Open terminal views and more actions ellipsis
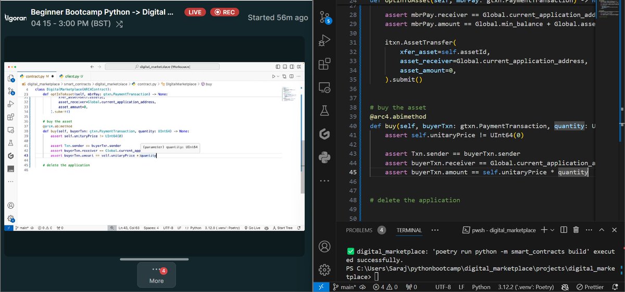 point(589,230)
